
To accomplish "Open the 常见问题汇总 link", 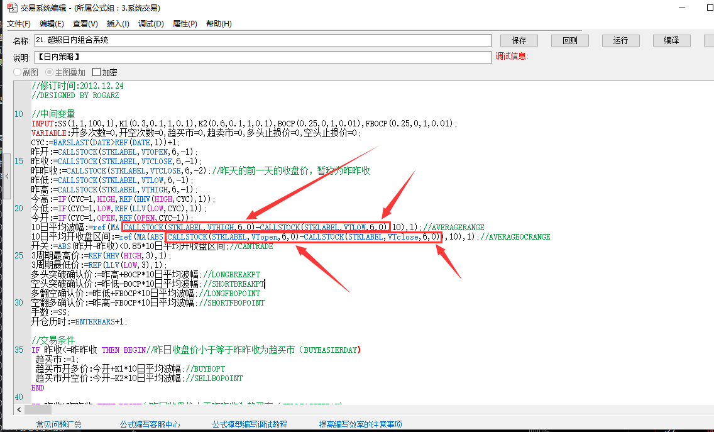I will pyautogui.click(x=58, y=424).
